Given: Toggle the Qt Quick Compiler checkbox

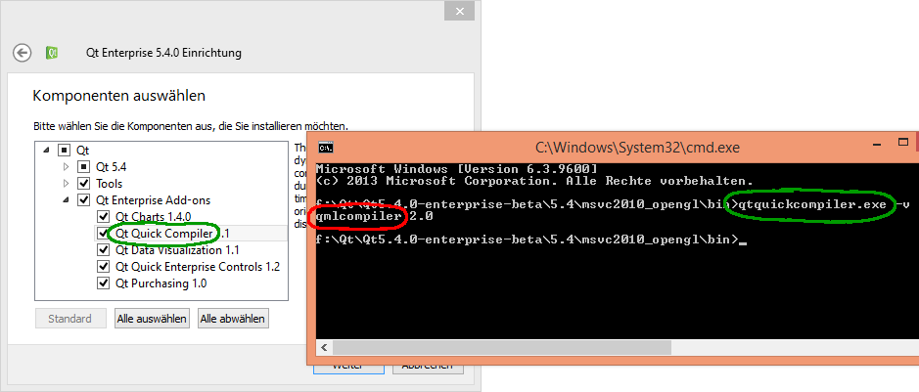Looking at the screenshot, I should [104, 234].
